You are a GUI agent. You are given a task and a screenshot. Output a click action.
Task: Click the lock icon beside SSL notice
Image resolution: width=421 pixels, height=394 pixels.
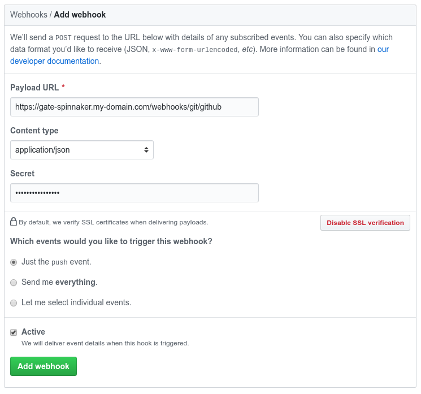click(14, 222)
